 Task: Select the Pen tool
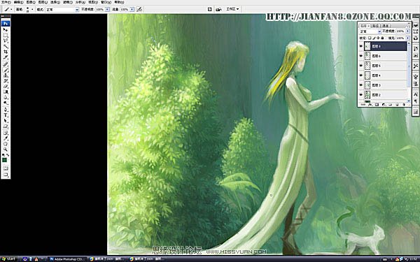tap(6, 109)
